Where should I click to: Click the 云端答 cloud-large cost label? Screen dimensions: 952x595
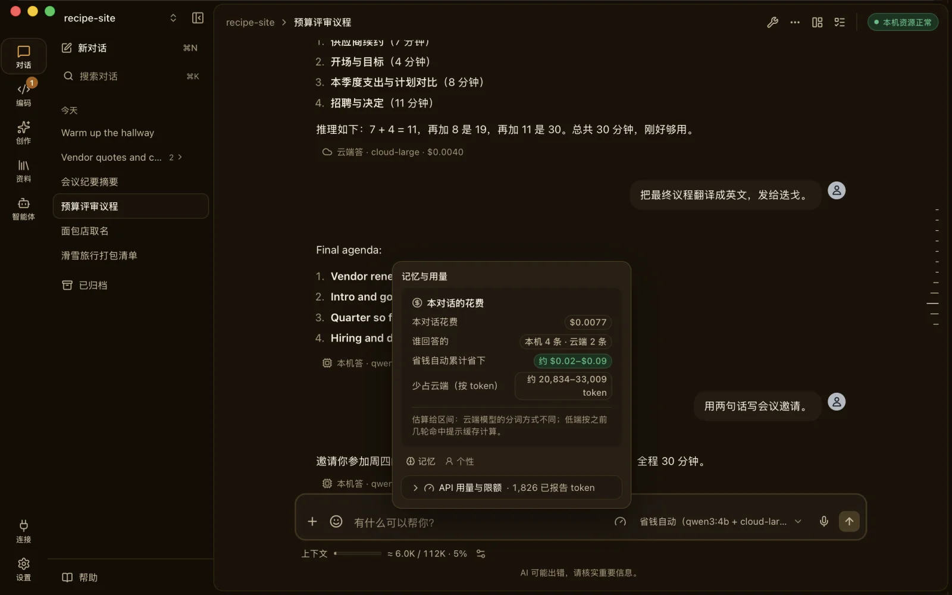tap(393, 152)
